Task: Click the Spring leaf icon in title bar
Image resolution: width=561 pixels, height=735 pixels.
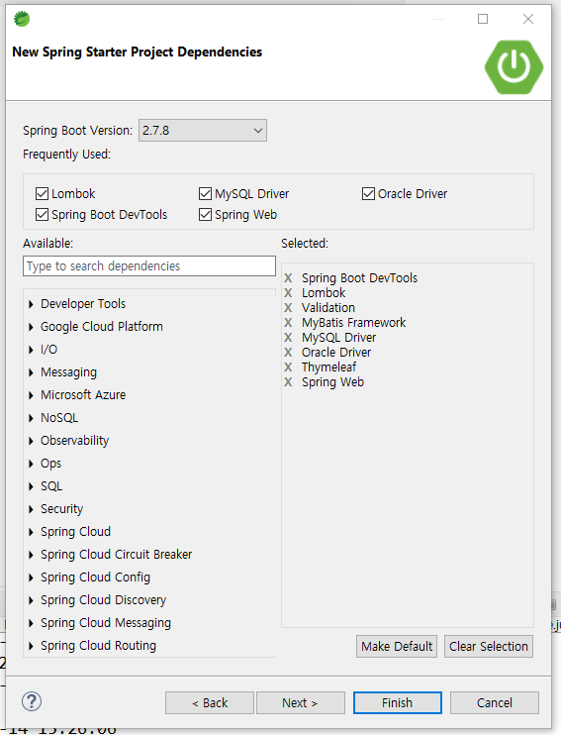Action: [22, 19]
